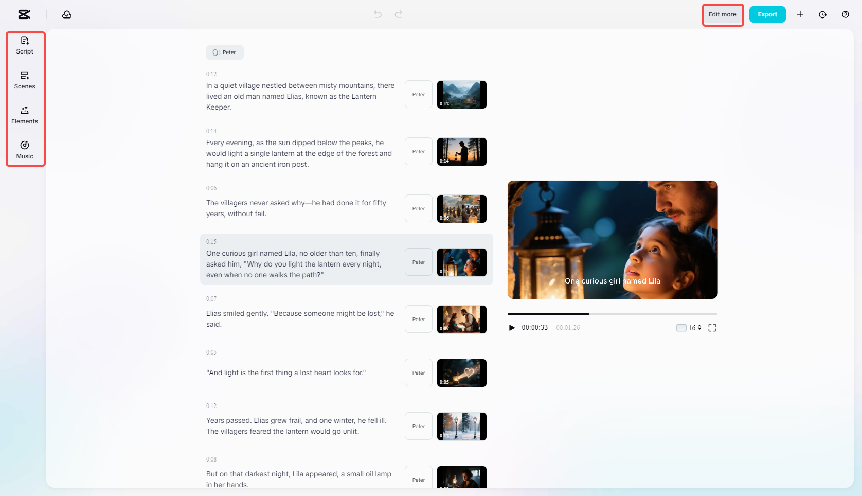862x496 pixels.
Task: Click the redo arrow
Action: click(x=399, y=14)
